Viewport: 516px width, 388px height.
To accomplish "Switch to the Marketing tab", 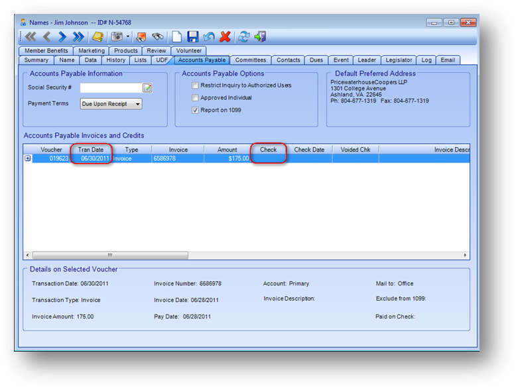I will [x=92, y=50].
